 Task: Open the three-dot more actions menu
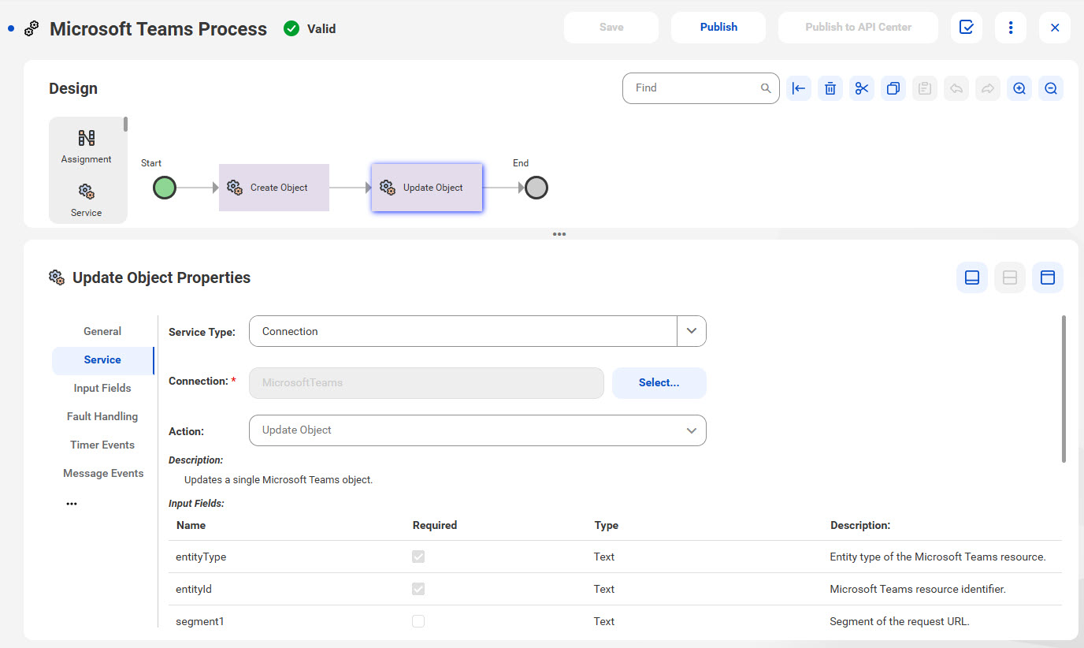(1011, 28)
